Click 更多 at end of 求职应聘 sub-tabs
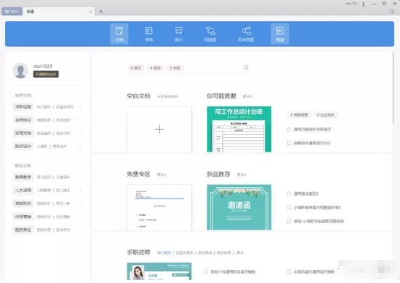 (240, 253)
